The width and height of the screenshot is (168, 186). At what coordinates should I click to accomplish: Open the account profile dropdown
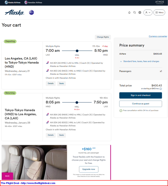pos(148,13)
